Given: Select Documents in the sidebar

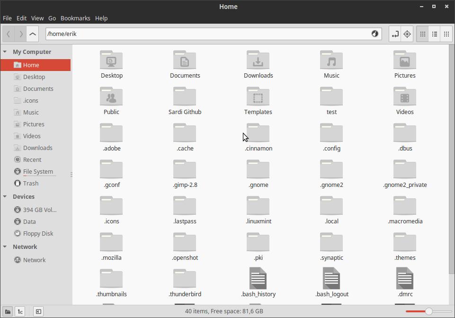Looking at the screenshot, I should coord(36,89).
